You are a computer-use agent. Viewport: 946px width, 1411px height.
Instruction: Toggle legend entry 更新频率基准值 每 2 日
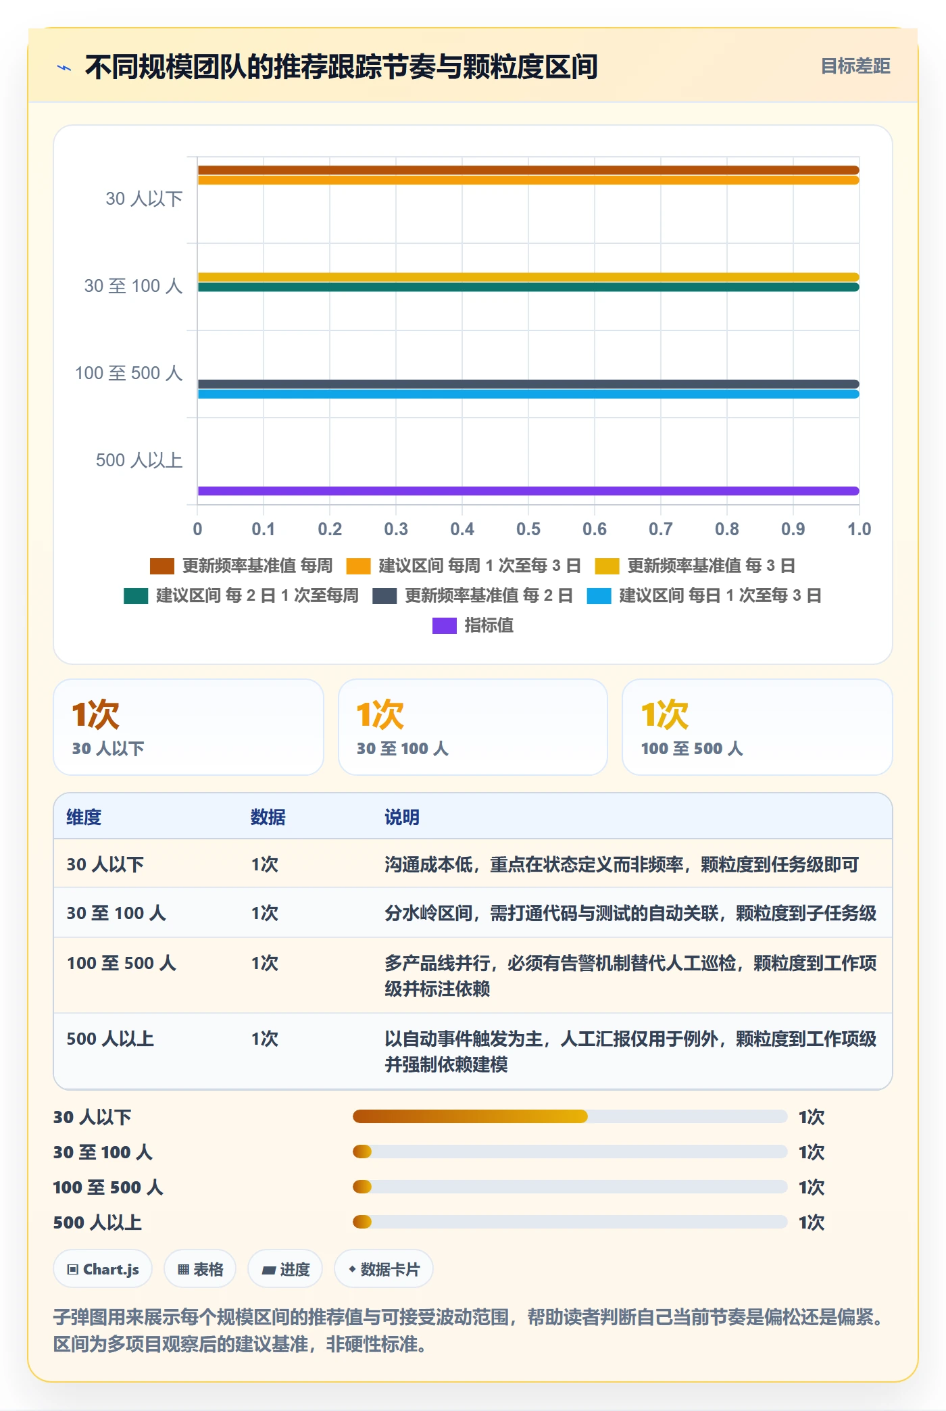click(x=472, y=595)
